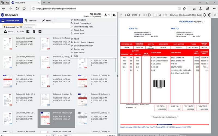The height and width of the screenshot is (136, 218).
Task: Open the user account chevron
Action: point(109,15)
